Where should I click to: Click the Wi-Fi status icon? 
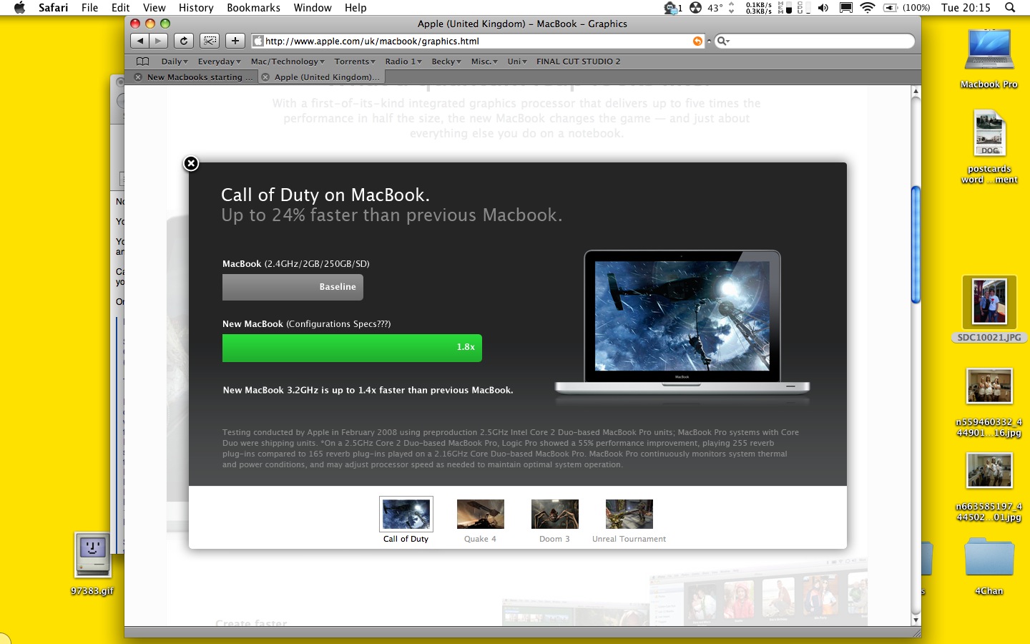[868, 8]
